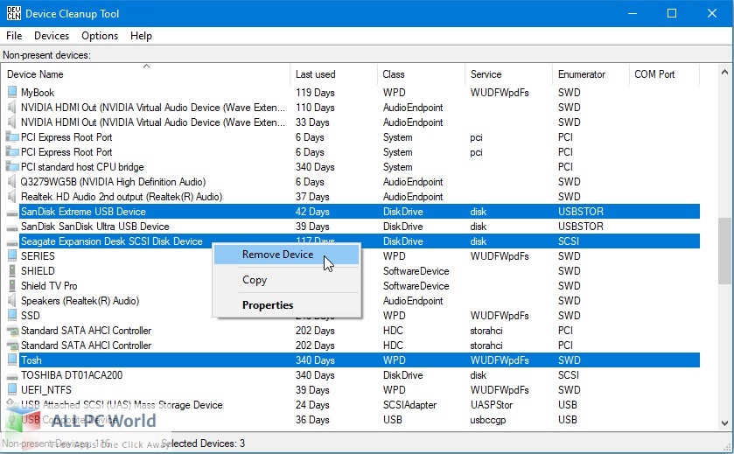Sort by Class column header
Screen dimensions: 734x454
[422, 74]
